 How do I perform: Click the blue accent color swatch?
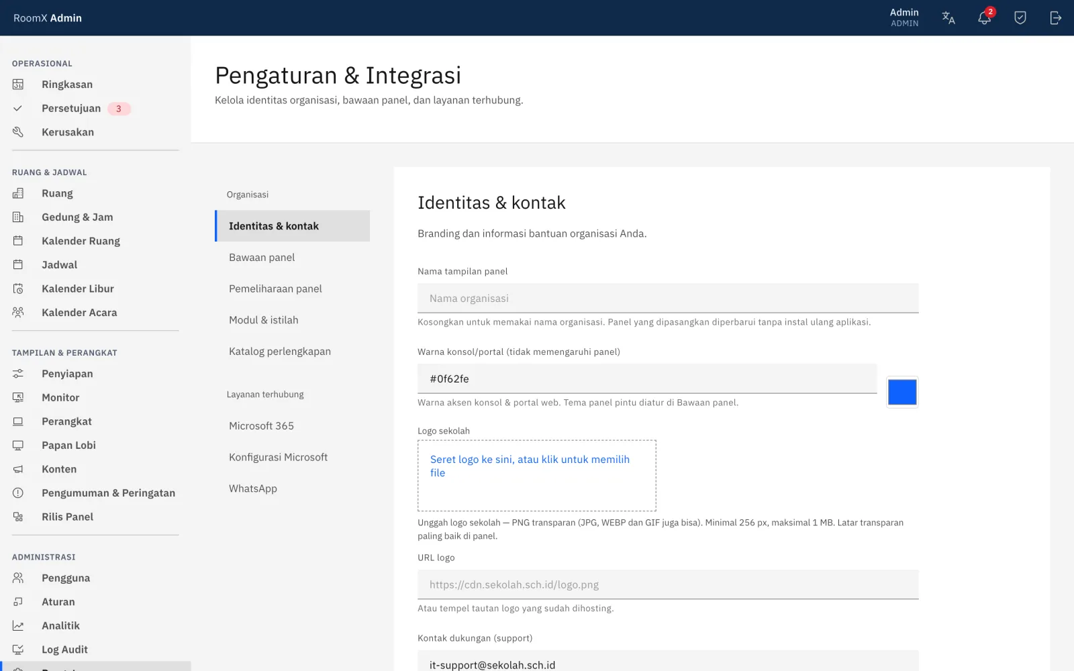[x=902, y=393]
